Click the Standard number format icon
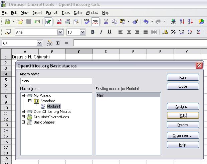 (182, 32)
